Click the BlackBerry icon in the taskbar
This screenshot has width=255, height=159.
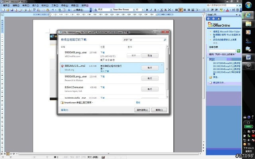[x=248, y=66]
